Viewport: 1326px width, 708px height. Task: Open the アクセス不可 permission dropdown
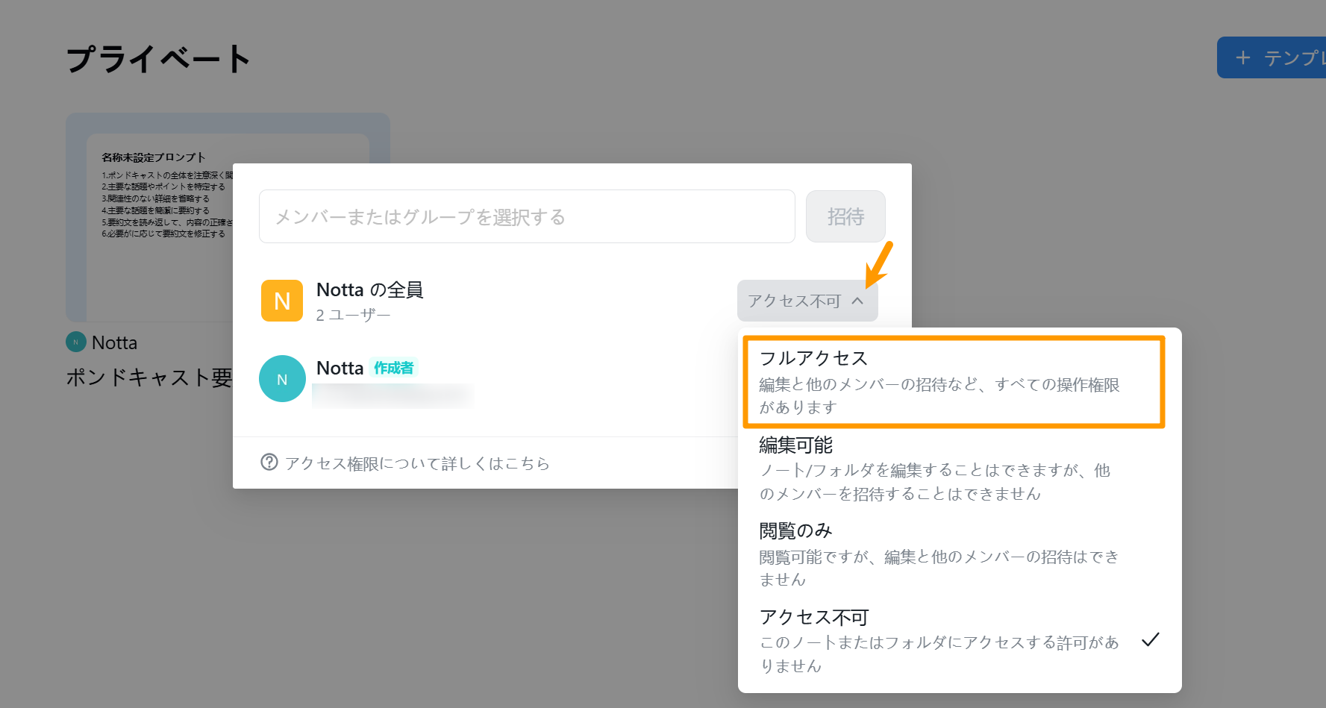[807, 301]
